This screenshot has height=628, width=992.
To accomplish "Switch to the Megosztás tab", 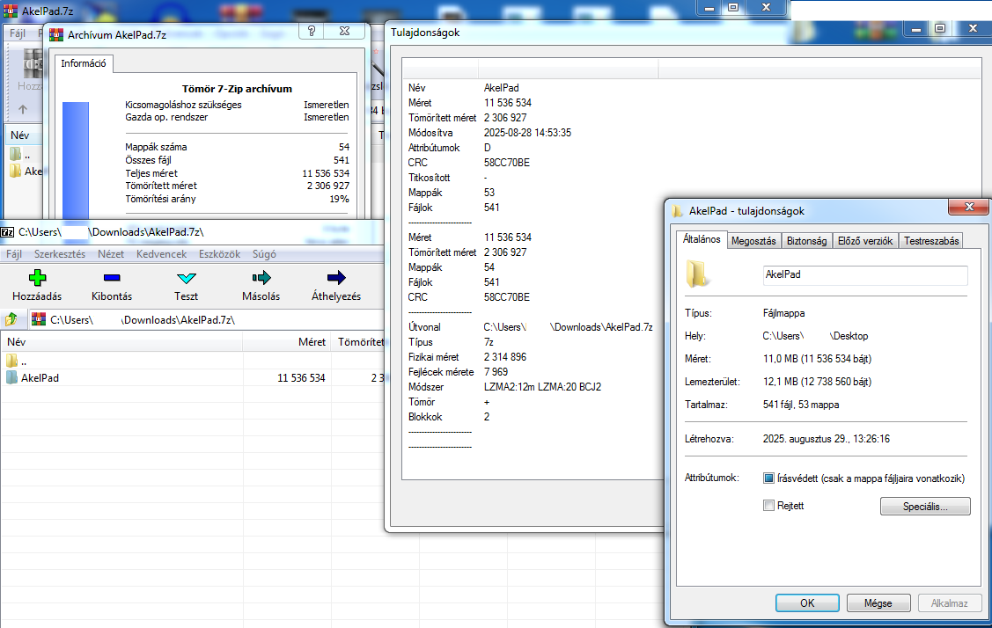I will [753, 241].
